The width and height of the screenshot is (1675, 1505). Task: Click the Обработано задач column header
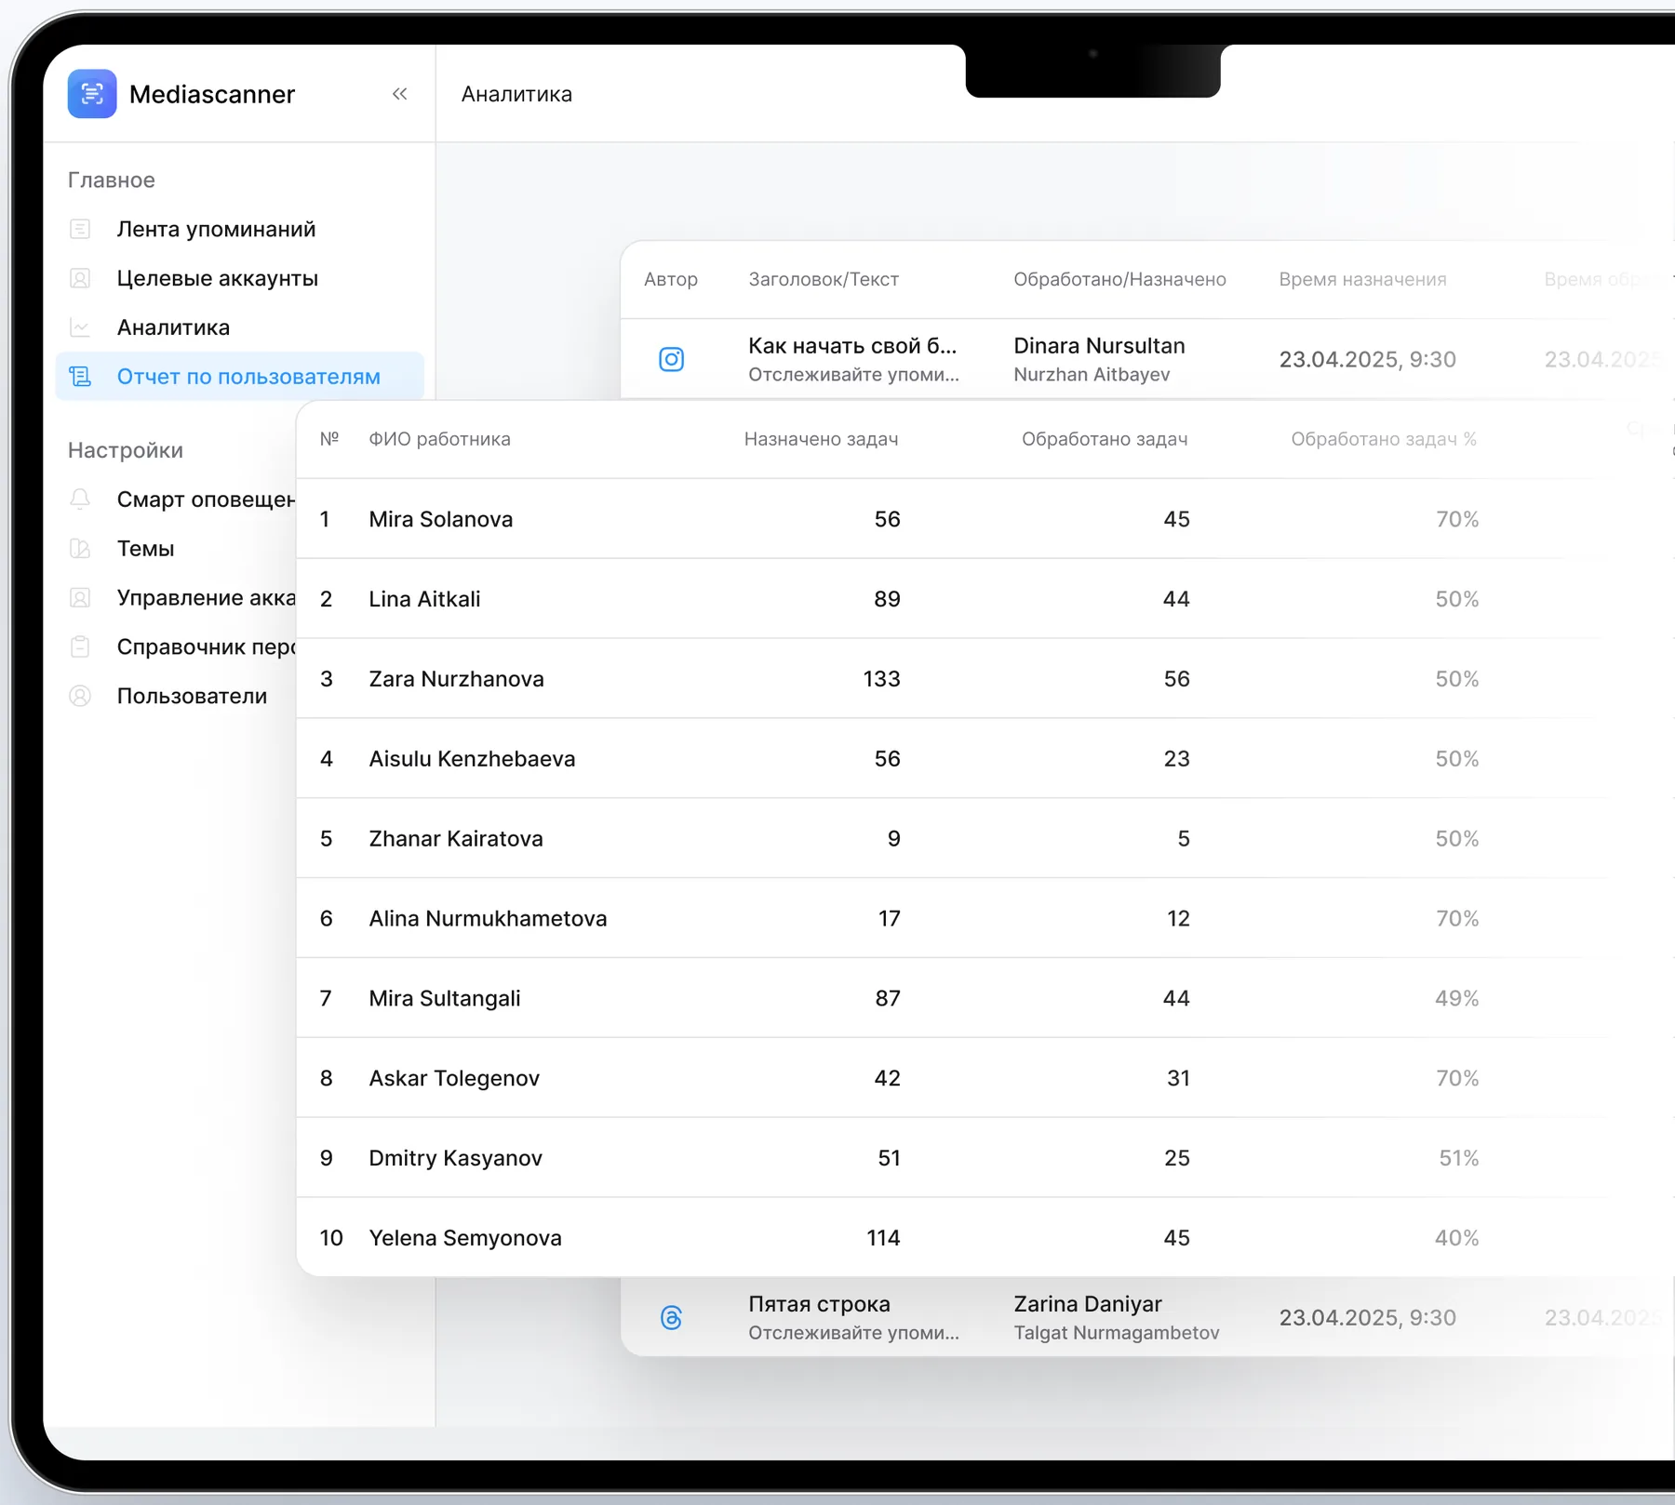(x=1105, y=439)
